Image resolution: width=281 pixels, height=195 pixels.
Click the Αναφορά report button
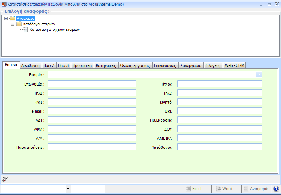[255, 189]
